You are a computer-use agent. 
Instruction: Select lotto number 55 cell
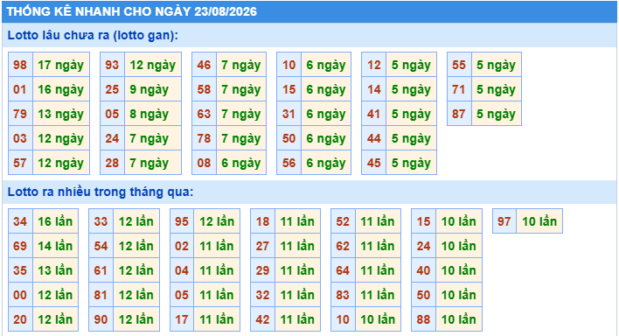[x=460, y=65]
